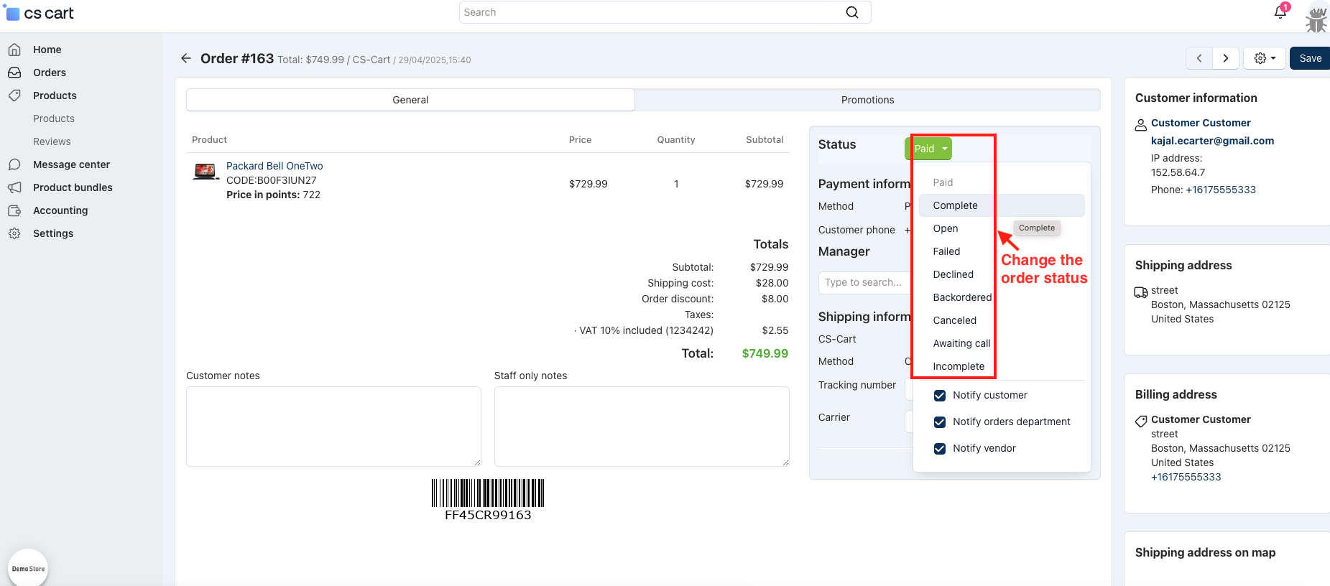
Task: Select Declined status option
Action: coord(1002,274)
